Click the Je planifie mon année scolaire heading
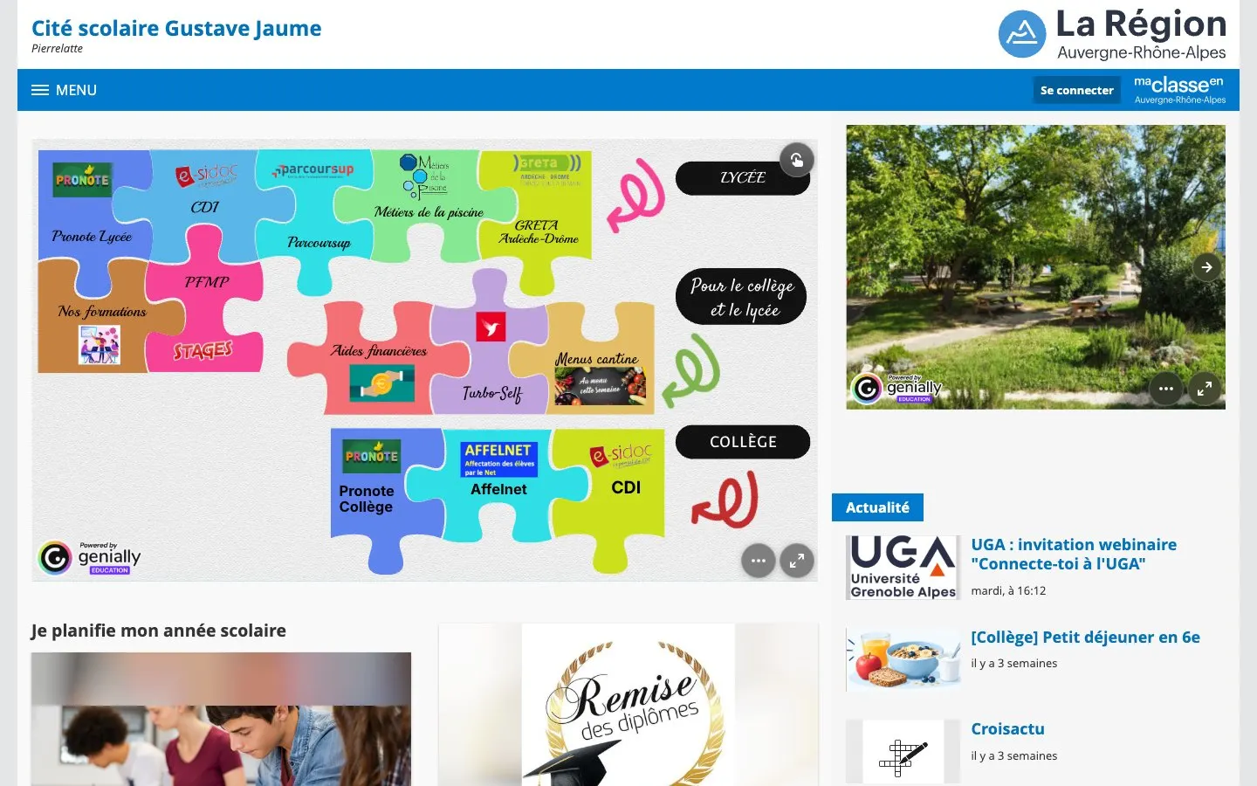The image size is (1257, 786). pos(158,631)
